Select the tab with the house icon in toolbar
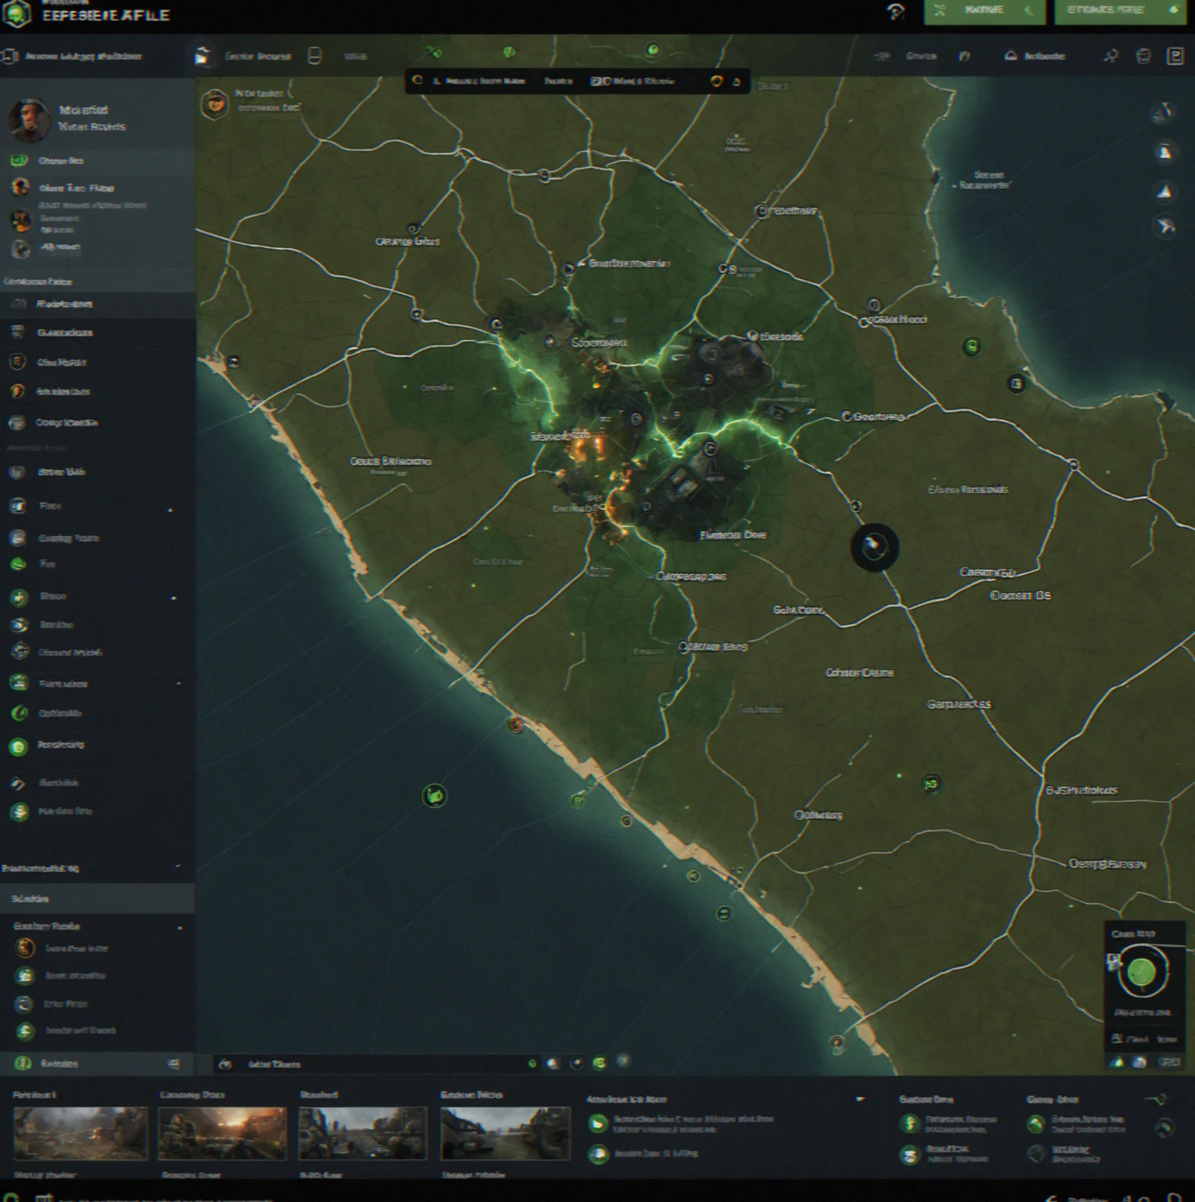This screenshot has width=1195, height=1202. pyautogui.click(x=1035, y=56)
